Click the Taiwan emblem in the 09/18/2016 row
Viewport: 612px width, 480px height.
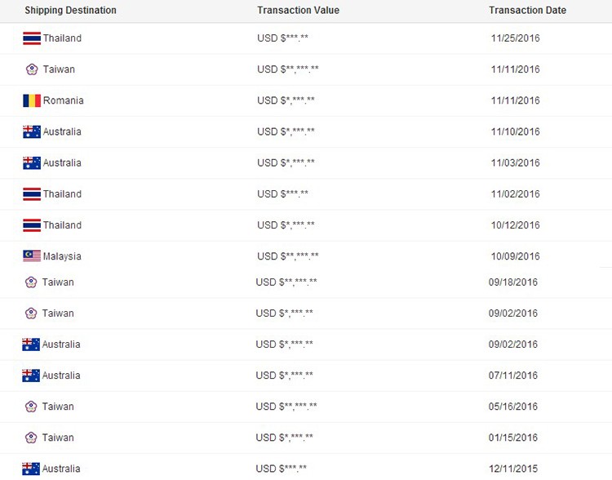pos(31,282)
